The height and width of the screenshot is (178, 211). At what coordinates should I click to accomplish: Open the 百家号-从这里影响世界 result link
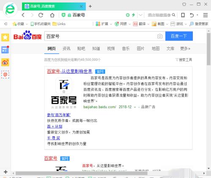[x=70, y=71]
